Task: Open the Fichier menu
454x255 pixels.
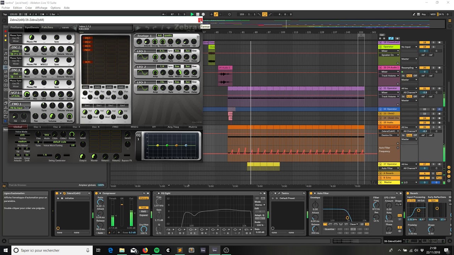Action: (6, 7)
